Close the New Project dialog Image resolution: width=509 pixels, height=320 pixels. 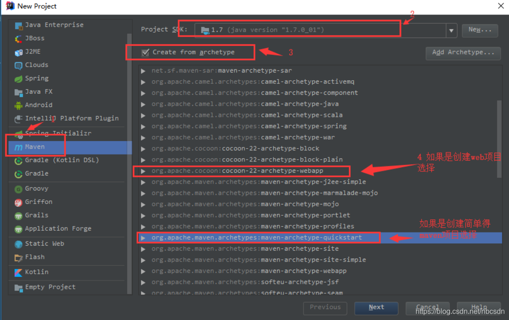[x=501, y=6]
